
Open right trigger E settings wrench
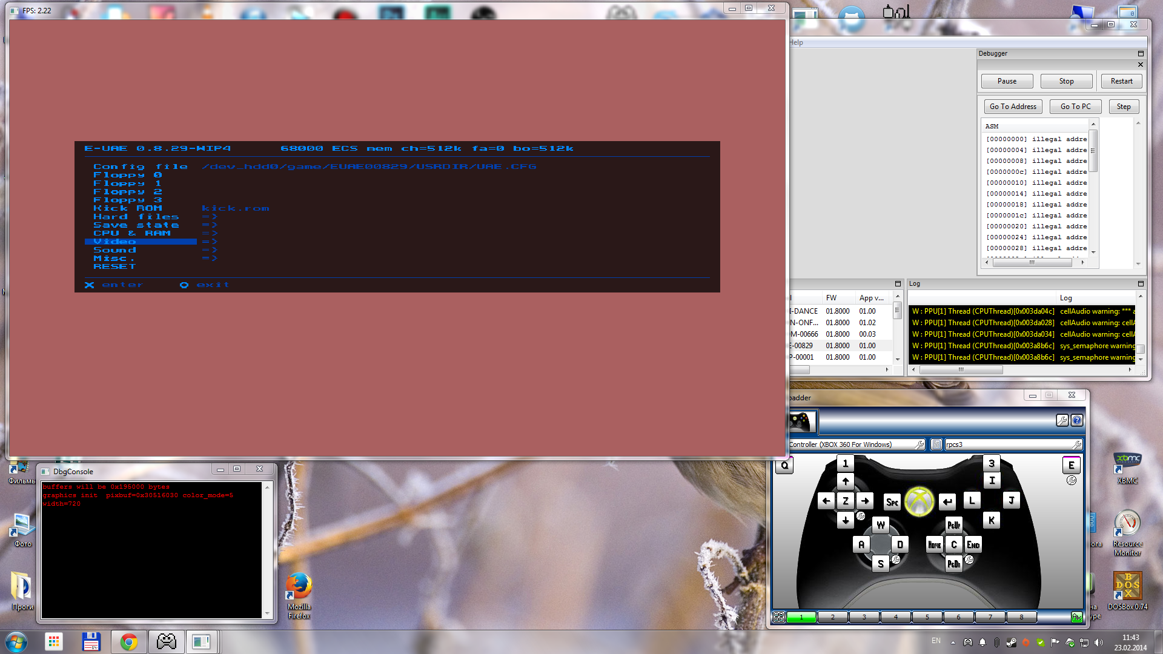(1072, 480)
